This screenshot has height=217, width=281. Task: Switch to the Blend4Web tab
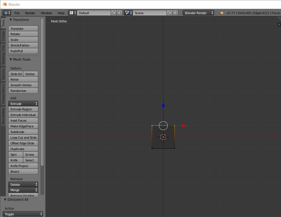3,116
